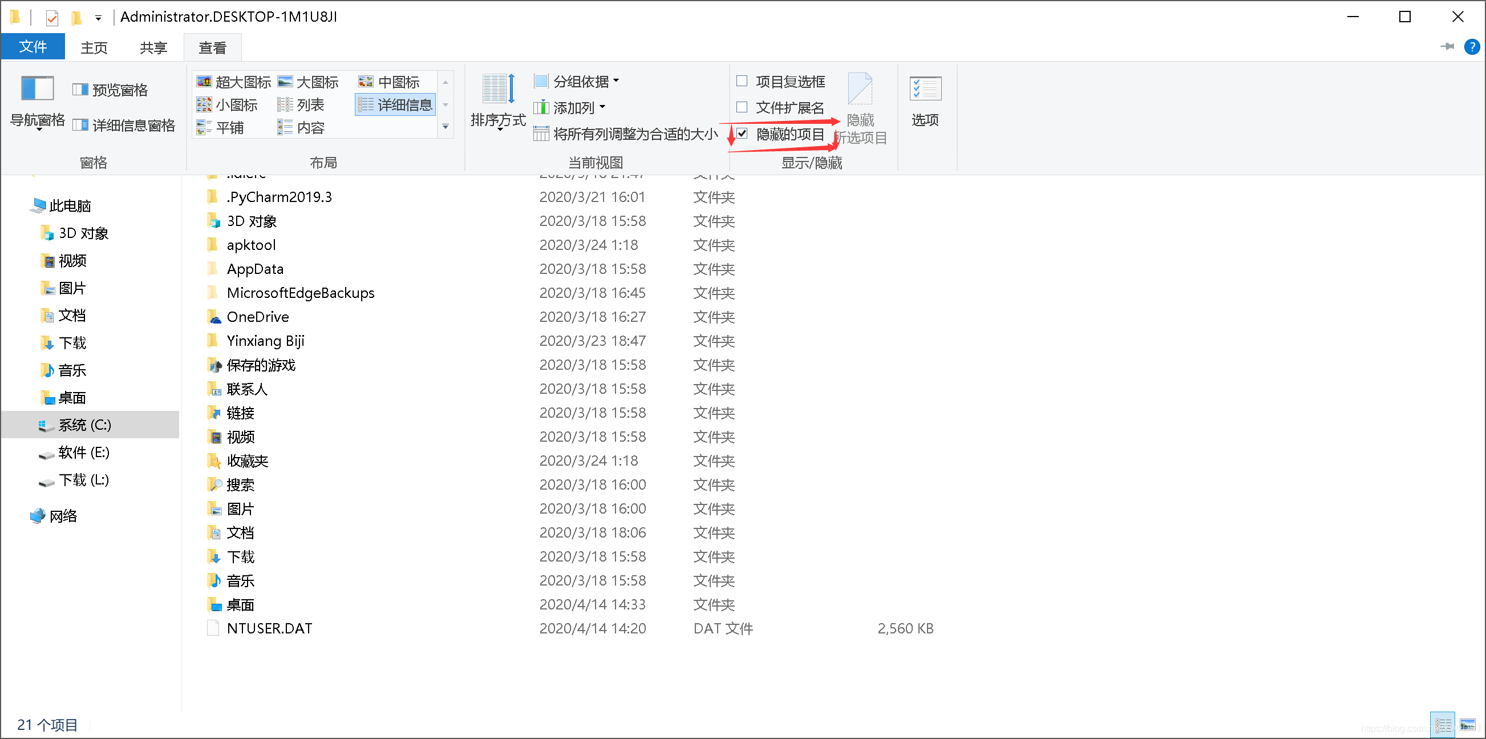Expand the layout gallery more arrow
The width and height of the screenshot is (1486, 739).
click(x=446, y=127)
